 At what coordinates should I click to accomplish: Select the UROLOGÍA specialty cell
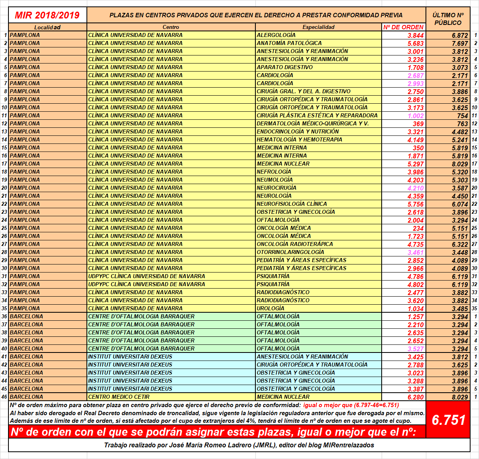coord(318,308)
